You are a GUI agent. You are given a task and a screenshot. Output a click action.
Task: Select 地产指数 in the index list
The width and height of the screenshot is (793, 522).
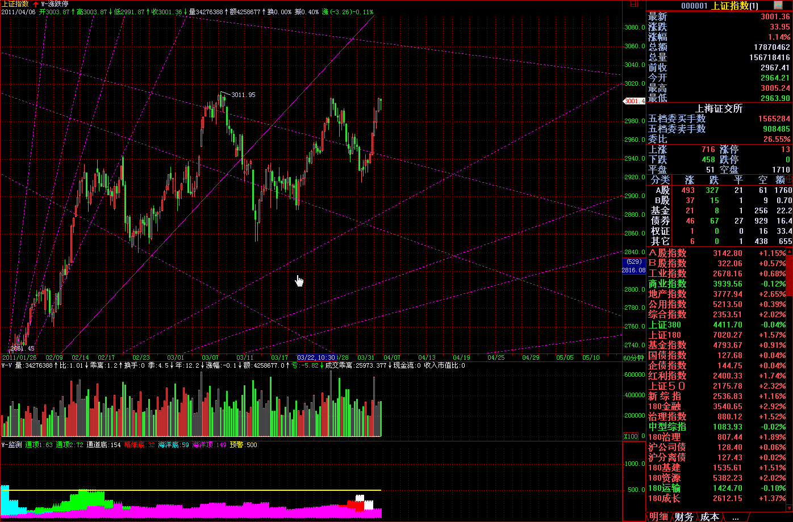tap(667, 294)
